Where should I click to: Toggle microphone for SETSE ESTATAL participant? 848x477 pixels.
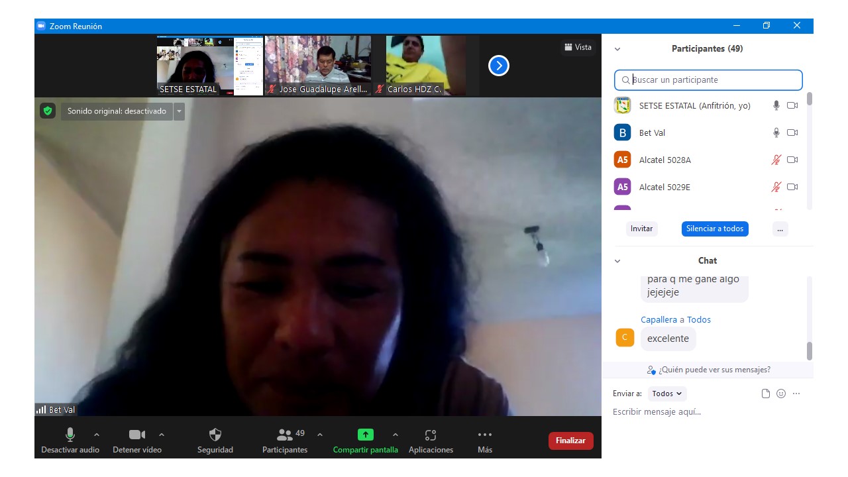tap(776, 105)
